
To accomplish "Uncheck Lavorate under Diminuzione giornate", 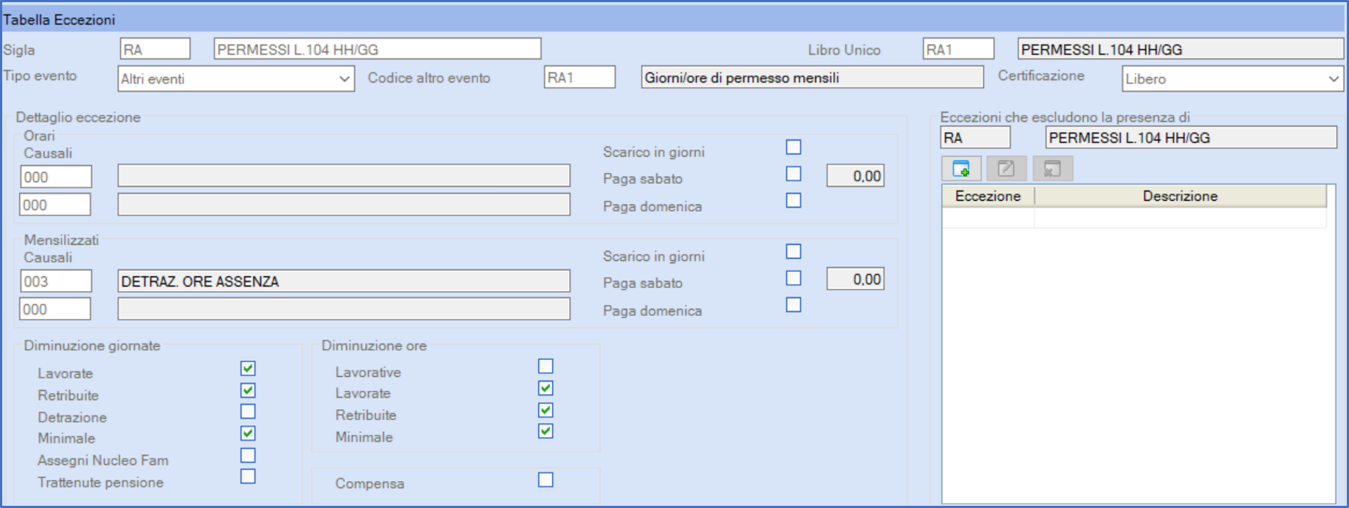I will tap(248, 368).
